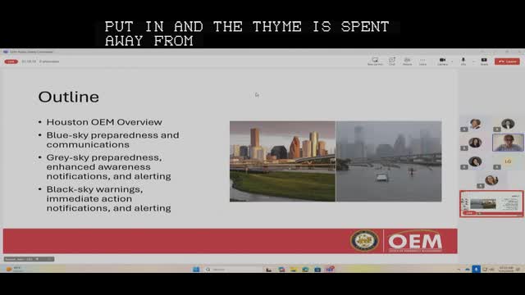The image size is (525, 295).
Task: Click the red-bordered shared screen preview thumbnail
Action: coord(491,204)
